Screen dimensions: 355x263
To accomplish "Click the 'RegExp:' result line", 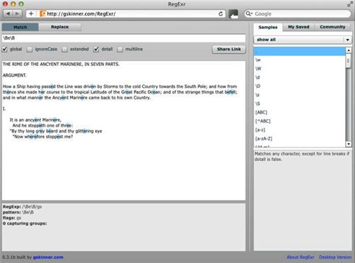I will [22, 206].
